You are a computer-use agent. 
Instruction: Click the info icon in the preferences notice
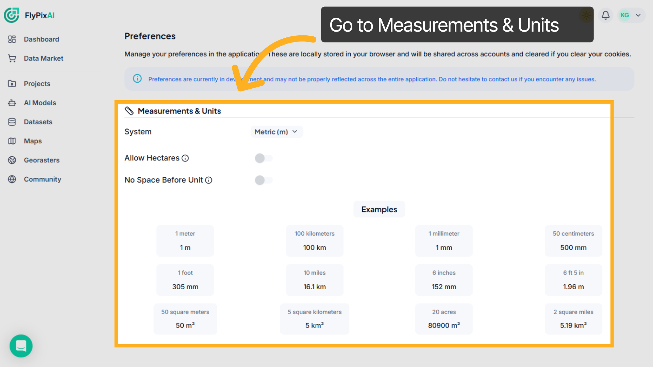pos(137,78)
